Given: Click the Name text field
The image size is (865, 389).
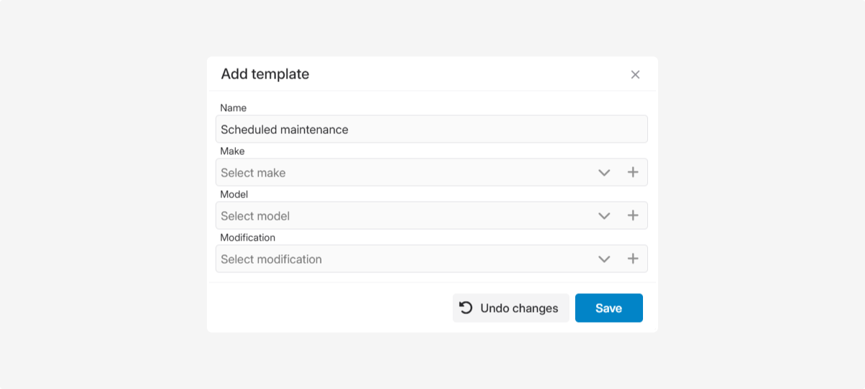Looking at the screenshot, I should point(431,130).
